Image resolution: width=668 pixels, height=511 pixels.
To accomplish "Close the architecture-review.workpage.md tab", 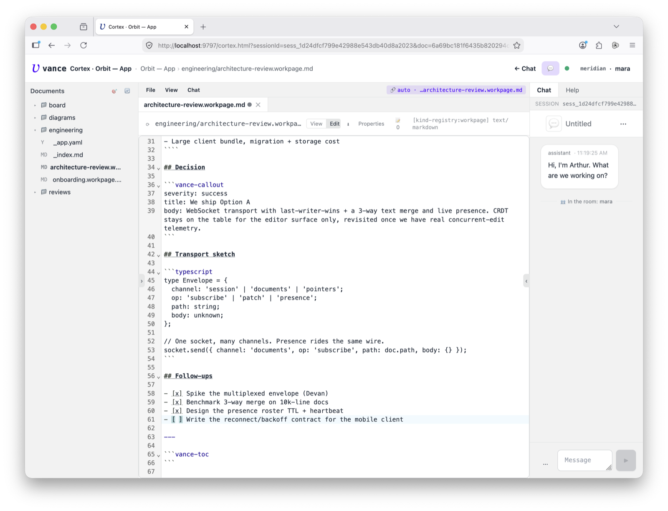I will pos(258,105).
